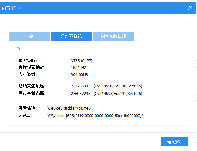Switch to the 一般 tab
Image resolution: width=197 pixels, height=151 pixels.
29,36
